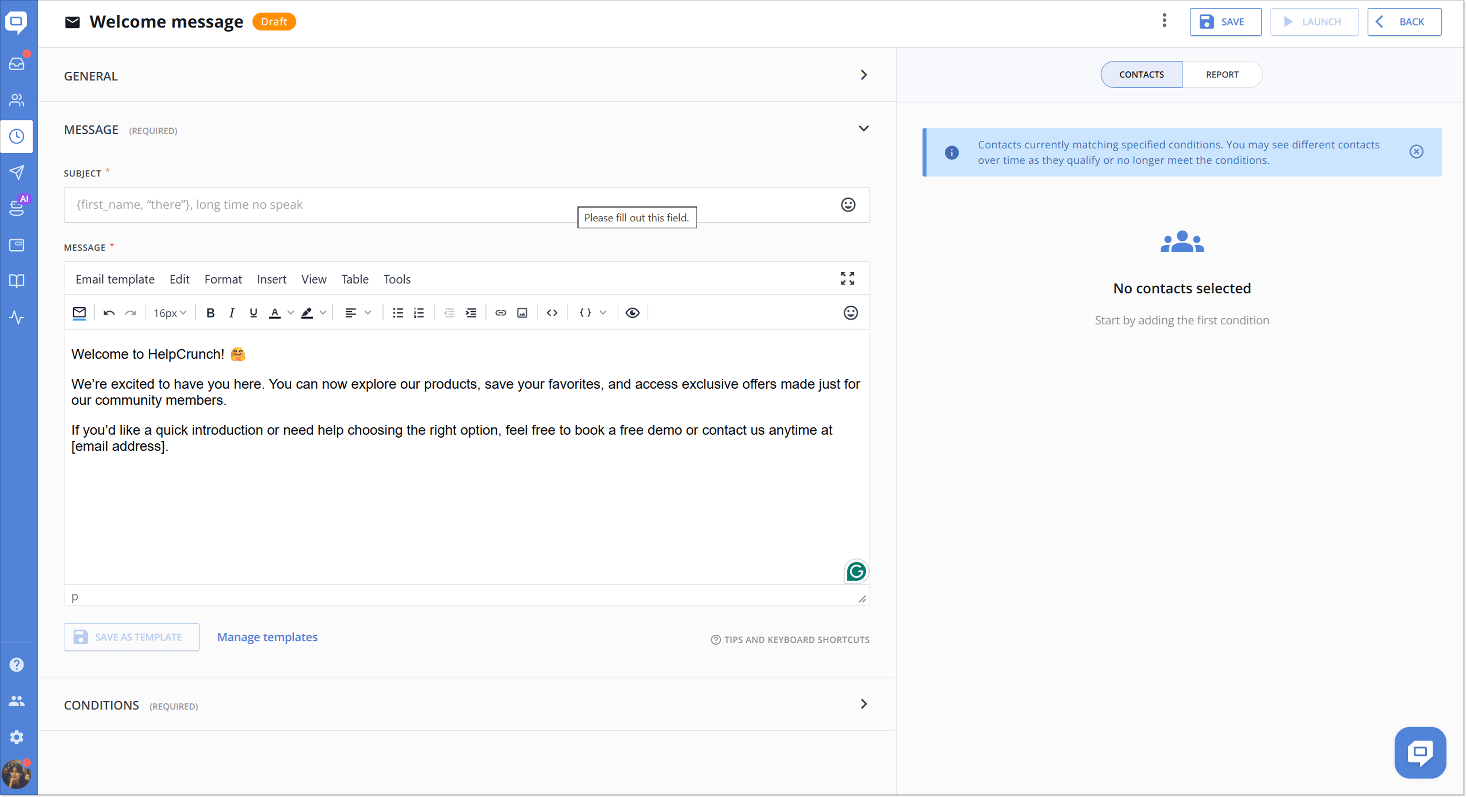
Task: Open the custom attributes braces dropdown
Action: click(592, 313)
